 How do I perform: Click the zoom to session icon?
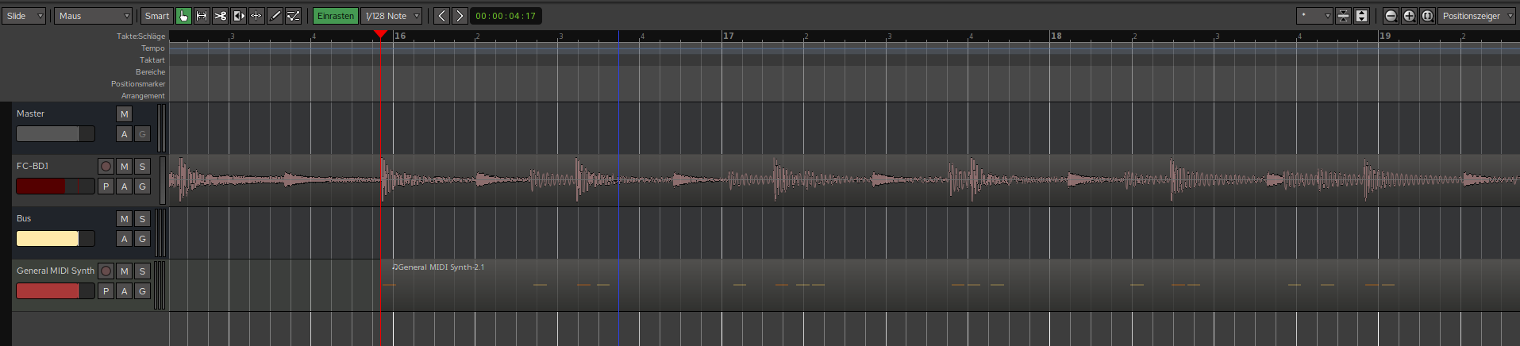click(x=1427, y=16)
